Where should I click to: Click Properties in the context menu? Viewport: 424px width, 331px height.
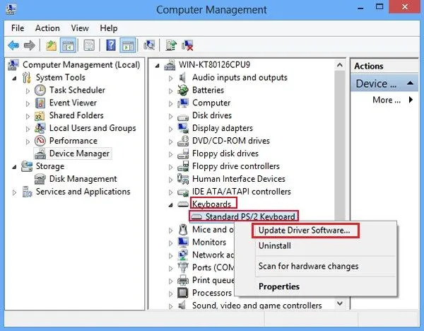coord(279,286)
